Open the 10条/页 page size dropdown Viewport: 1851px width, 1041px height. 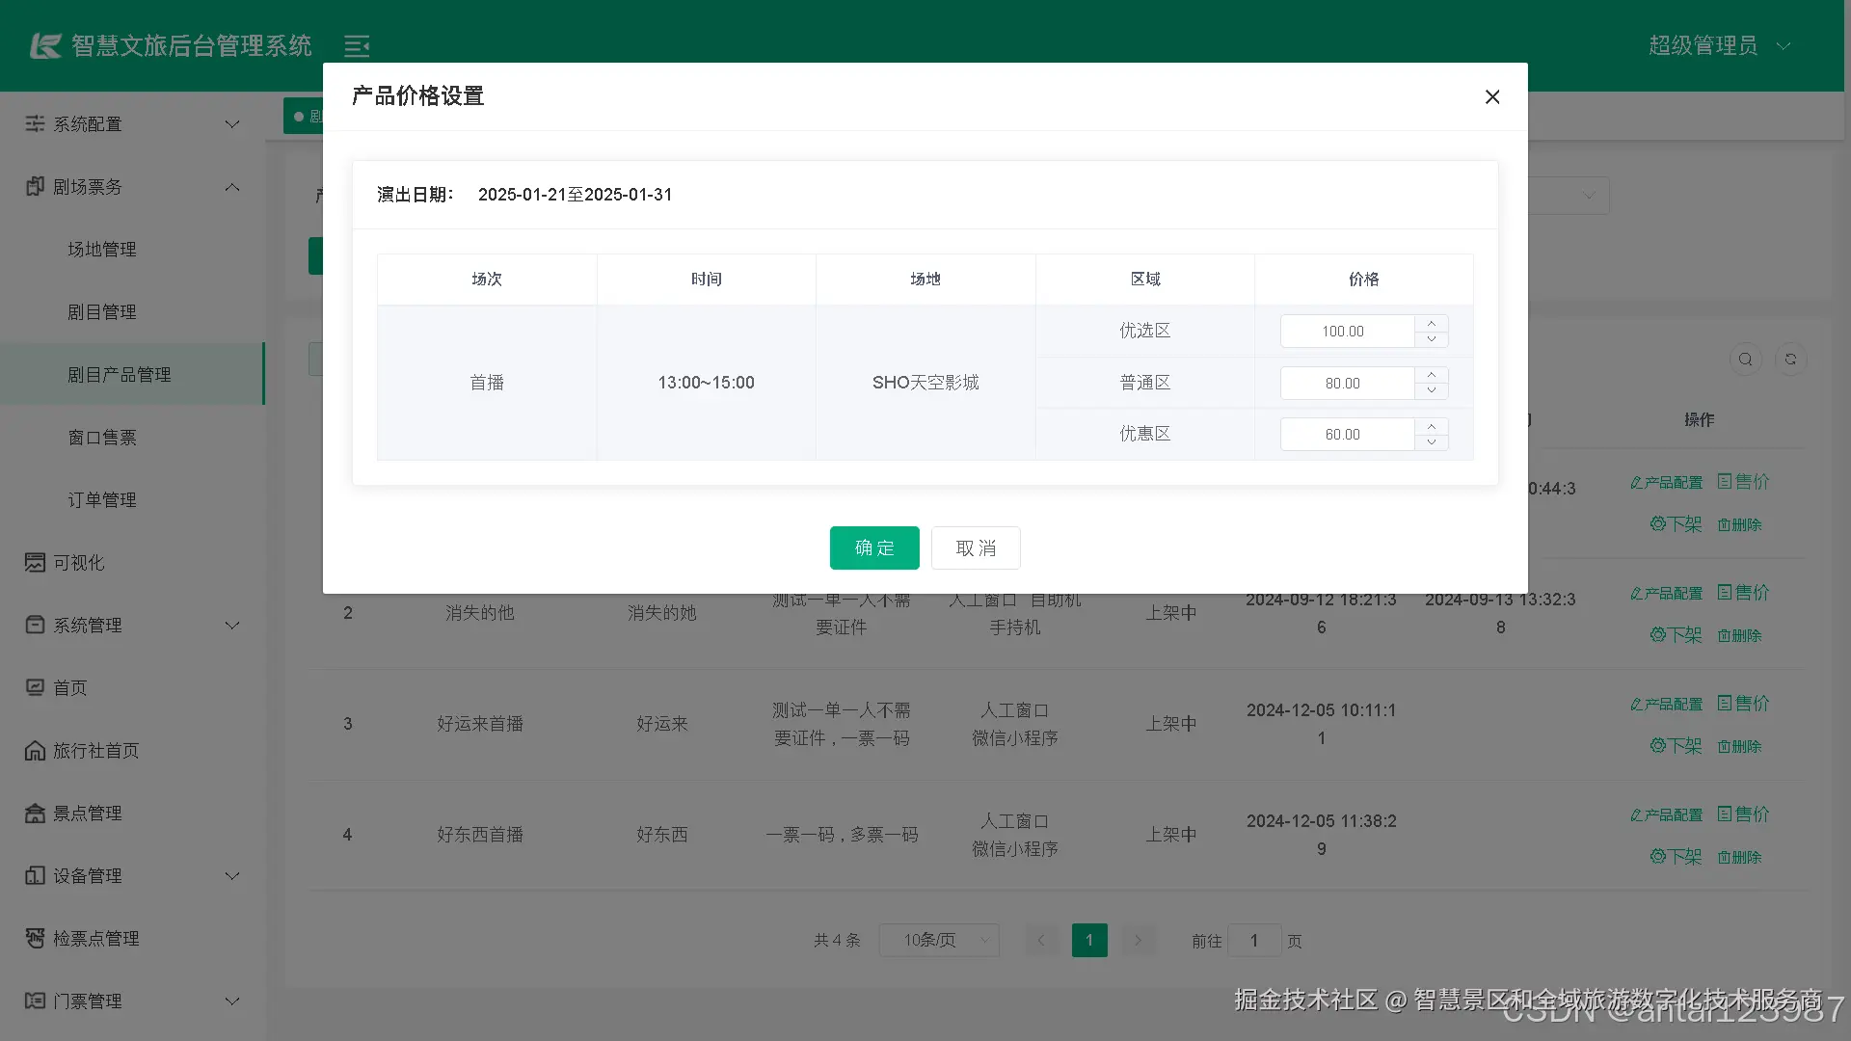(x=938, y=940)
